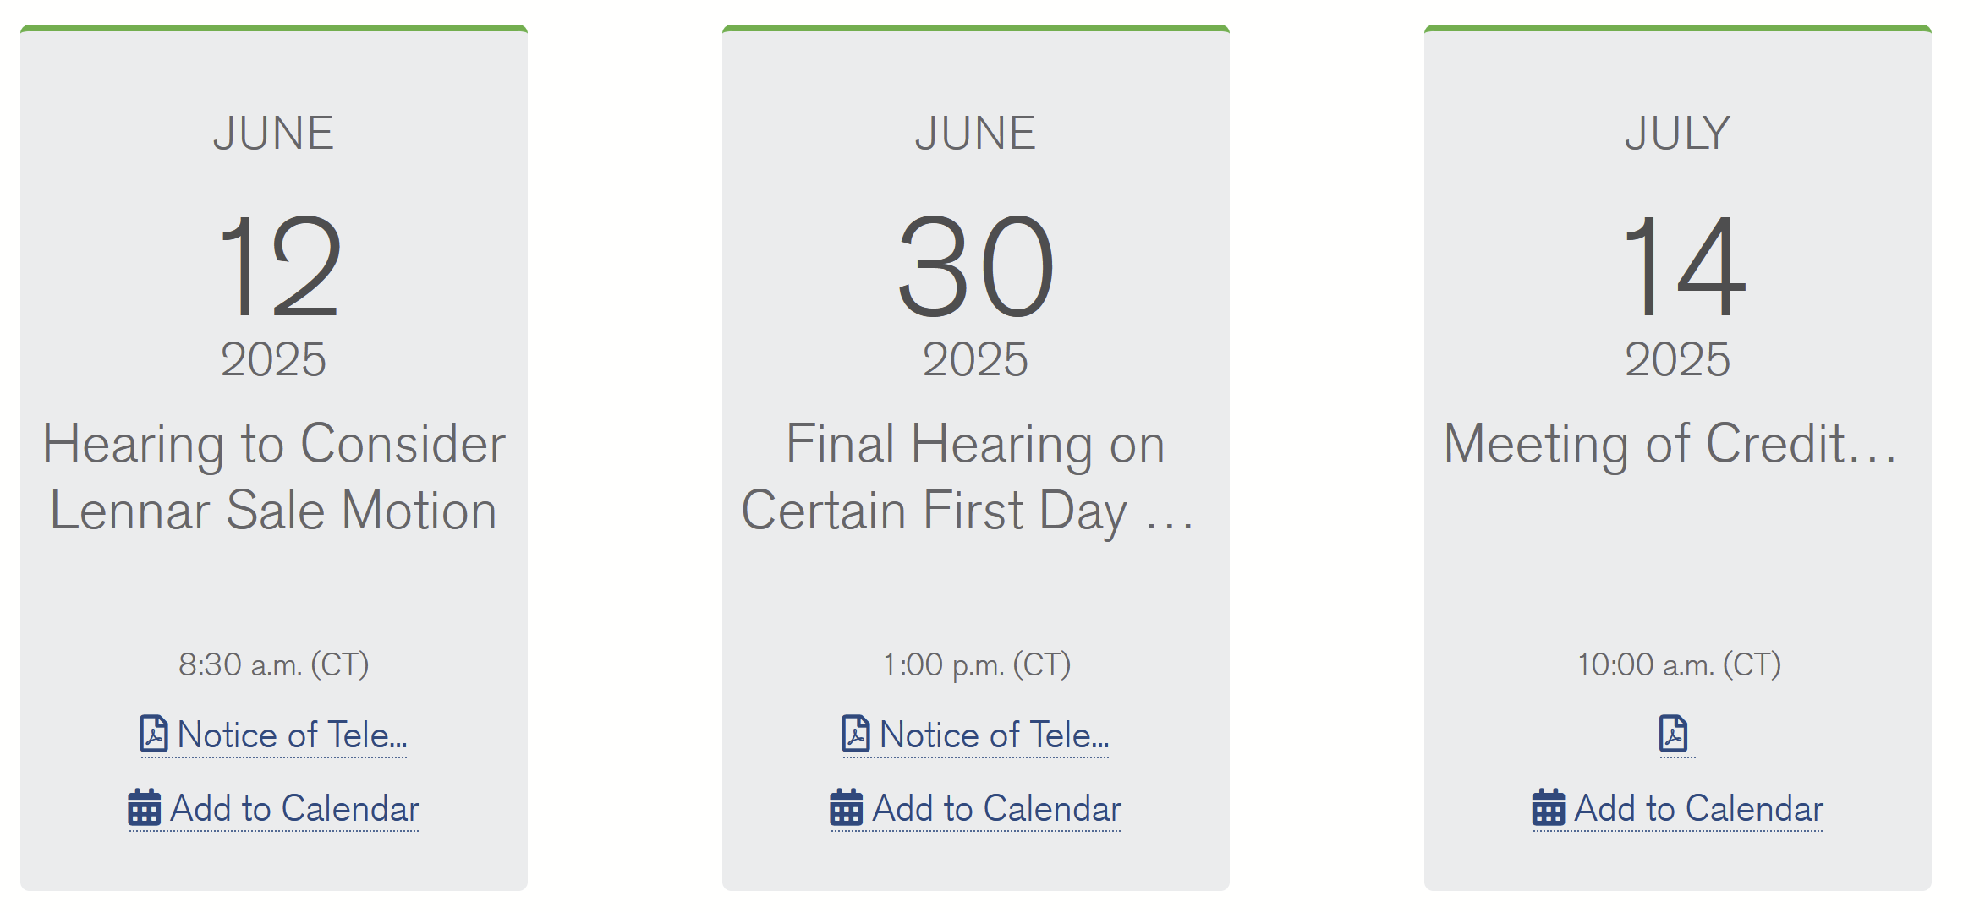
Task: Click the calendar icon on the July 14 card
Action: [1548, 808]
